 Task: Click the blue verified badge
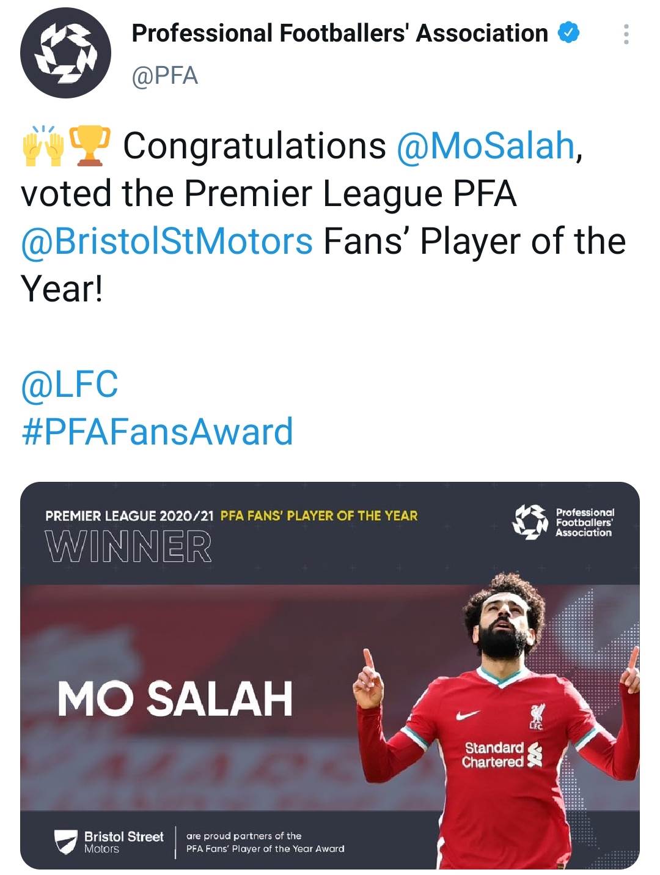pos(568,33)
